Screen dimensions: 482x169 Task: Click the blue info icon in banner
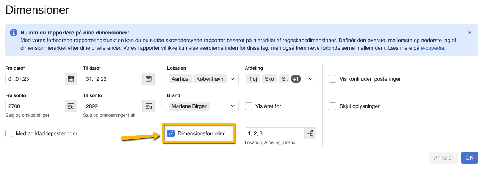(x=14, y=33)
